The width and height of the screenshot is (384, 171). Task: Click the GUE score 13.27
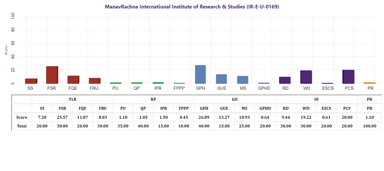tap(224, 117)
